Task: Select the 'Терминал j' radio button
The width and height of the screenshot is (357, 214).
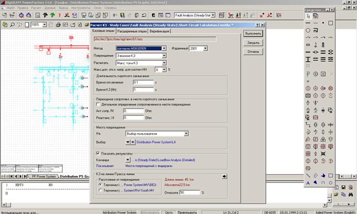Action: pos(101,190)
